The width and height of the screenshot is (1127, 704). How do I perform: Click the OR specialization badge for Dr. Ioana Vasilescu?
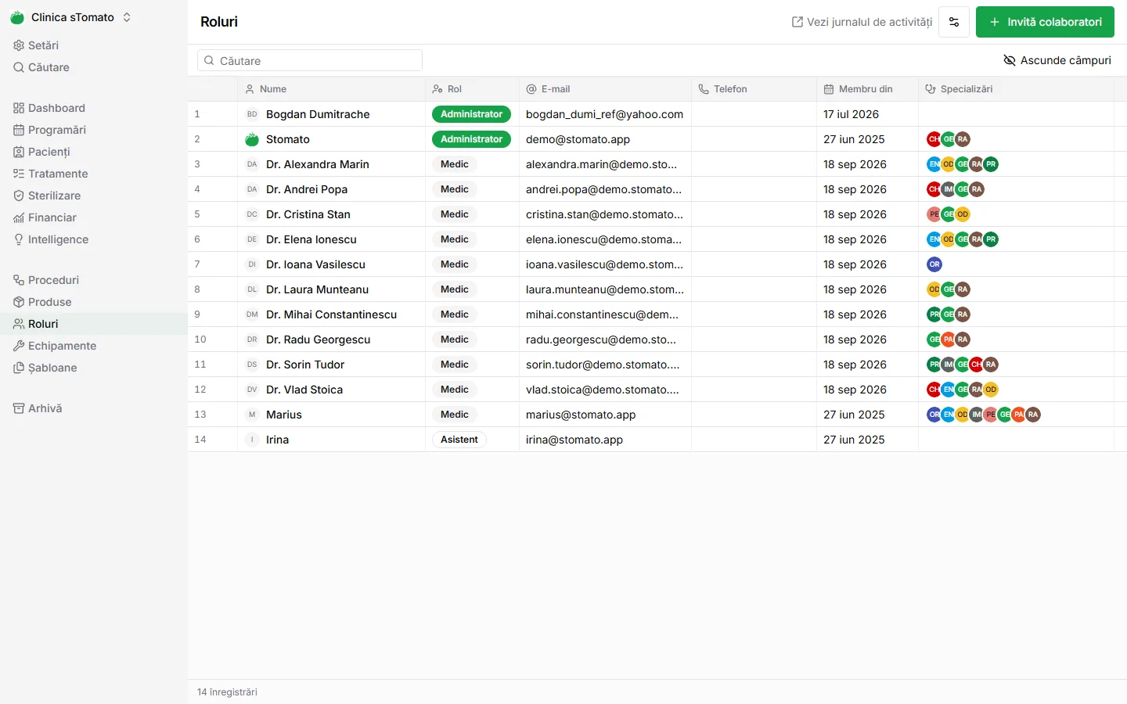(x=934, y=264)
